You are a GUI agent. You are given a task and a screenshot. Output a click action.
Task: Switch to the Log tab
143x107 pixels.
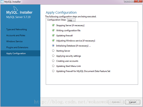click(71, 20)
